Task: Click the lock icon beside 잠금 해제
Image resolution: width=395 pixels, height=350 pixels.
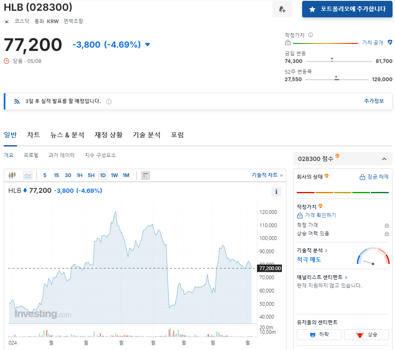Action: 363,177
